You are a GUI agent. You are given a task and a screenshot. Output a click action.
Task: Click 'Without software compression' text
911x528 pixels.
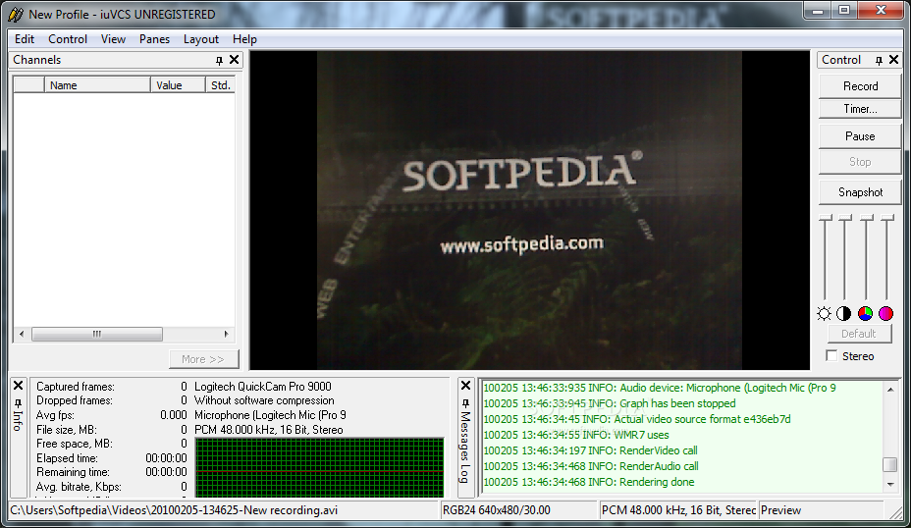(264, 400)
